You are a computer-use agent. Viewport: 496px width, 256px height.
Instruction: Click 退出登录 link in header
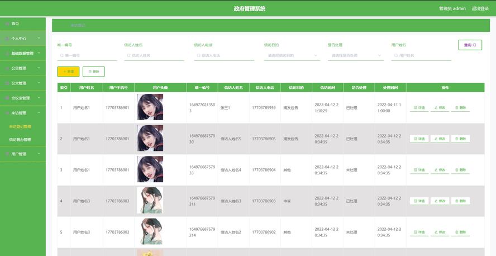(480, 8)
